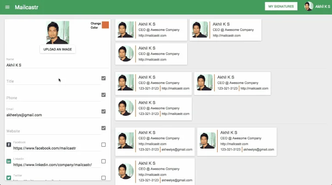Enable the LinkedIn checkbox
Image resolution: width=332 pixels, height=185 pixels.
(104, 161)
